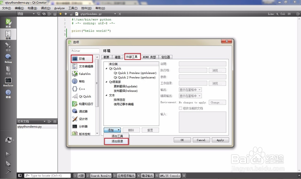Start debugging with the debug run button
301x179 pixels.
tap(8, 163)
